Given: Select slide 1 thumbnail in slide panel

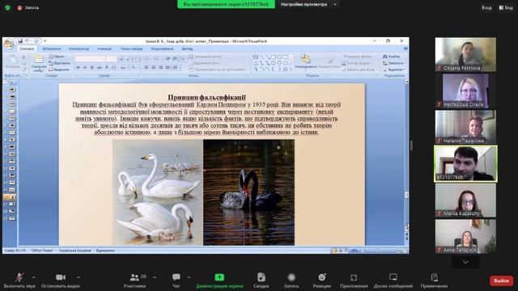Looking at the screenshot, I should (11, 90).
